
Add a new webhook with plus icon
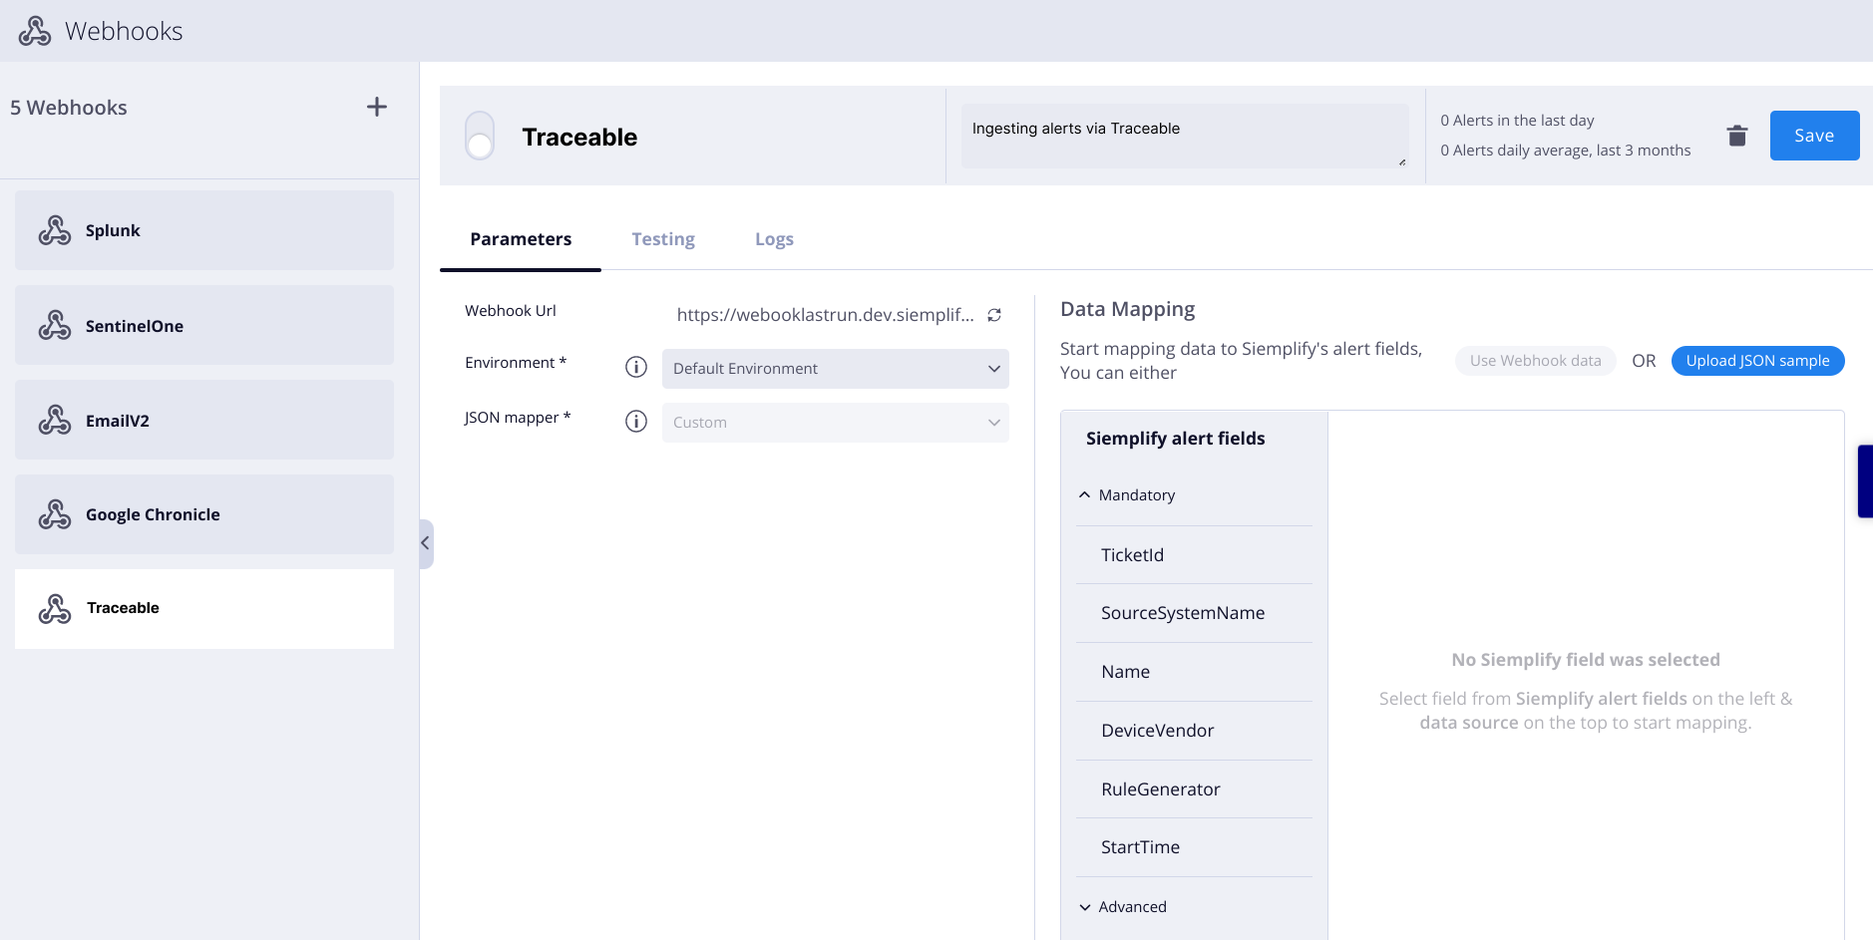point(377,107)
